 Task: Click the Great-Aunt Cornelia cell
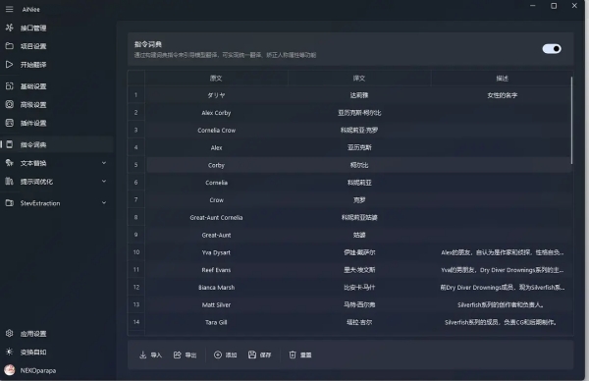point(216,218)
